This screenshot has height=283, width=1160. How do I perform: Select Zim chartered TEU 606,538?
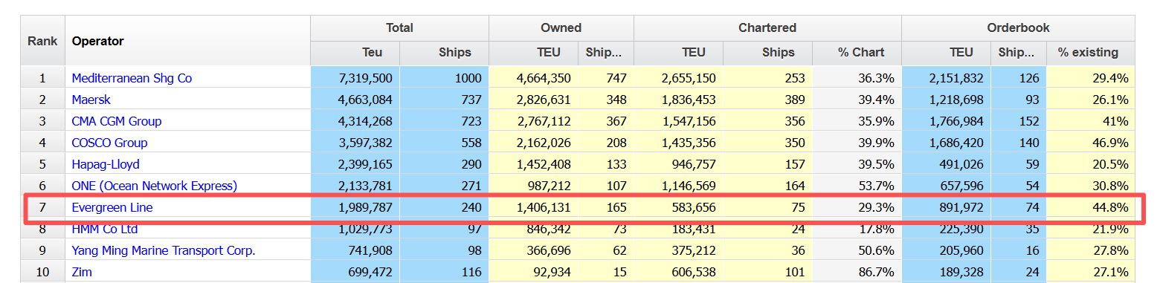pyautogui.click(x=678, y=272)
